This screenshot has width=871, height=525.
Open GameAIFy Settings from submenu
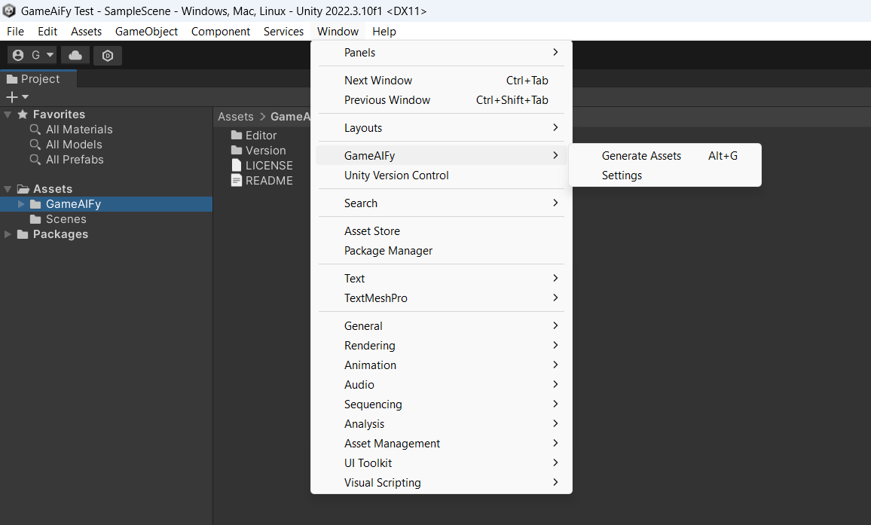click(x=665, y=176)
